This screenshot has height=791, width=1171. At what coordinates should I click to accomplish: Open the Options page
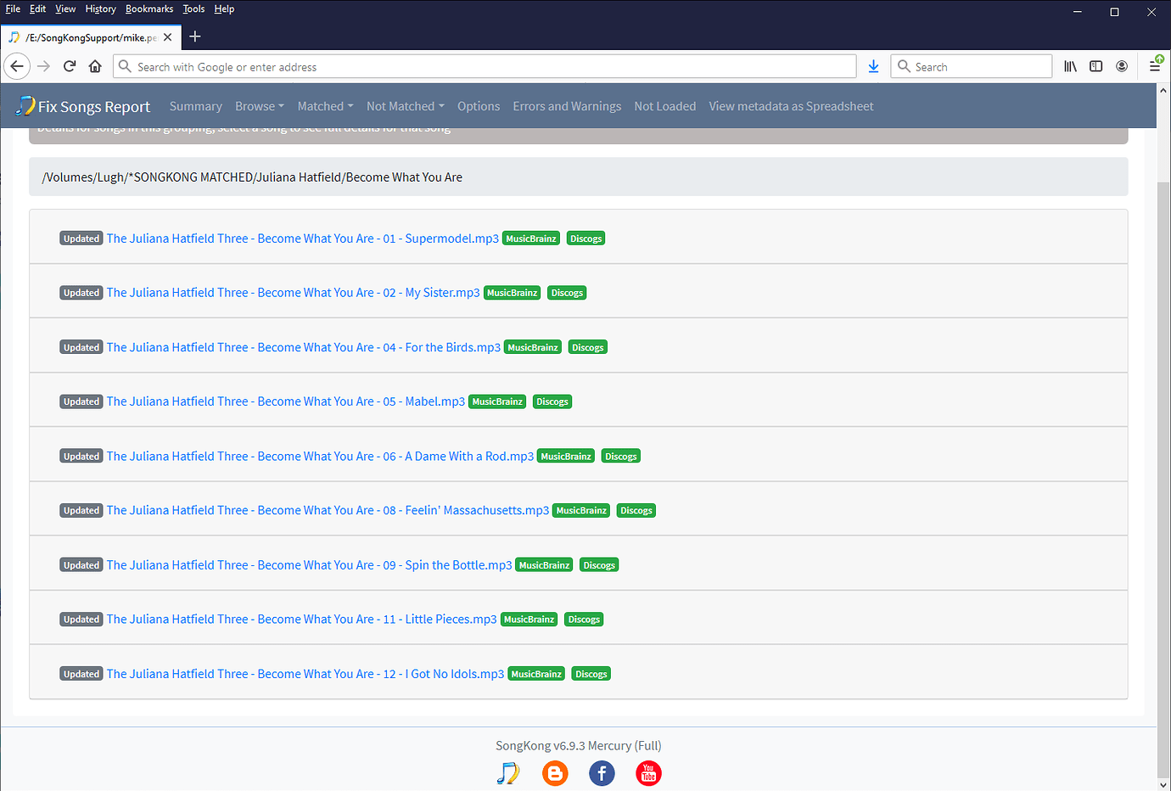[479, 106]
